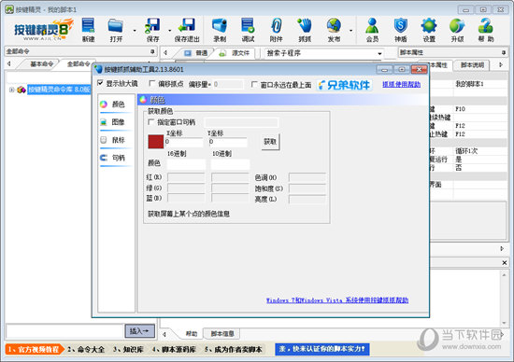The height and width of the screenshot is (362, 514).
Task: Click the command library cube icon
Action: click(x=21, y=90)
